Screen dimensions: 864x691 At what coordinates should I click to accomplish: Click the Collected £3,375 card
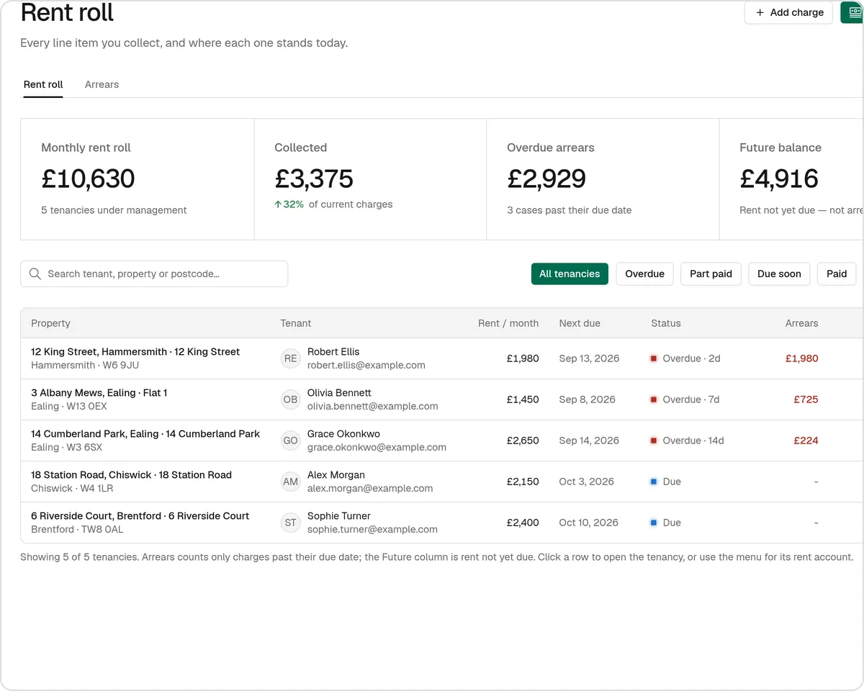[371, 179]
